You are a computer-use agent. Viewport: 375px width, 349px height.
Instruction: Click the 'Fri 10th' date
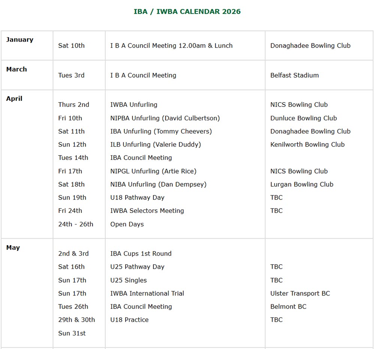[x=70, y=118]
